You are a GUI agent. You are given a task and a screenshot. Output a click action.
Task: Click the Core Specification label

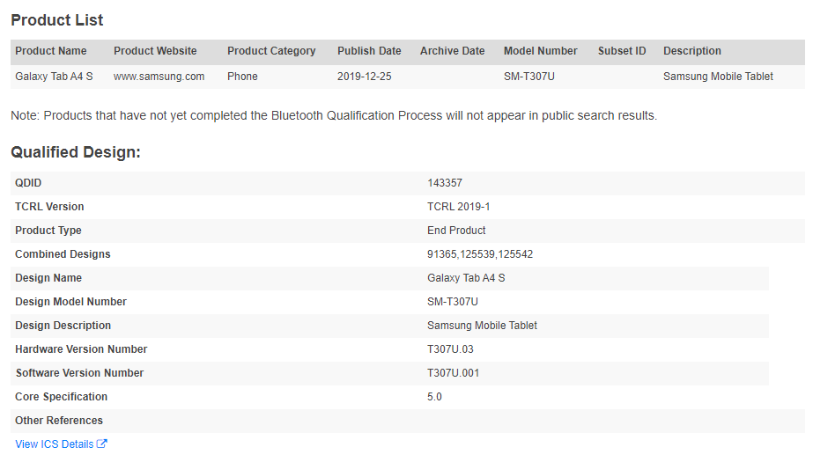(x=61, y=397)
